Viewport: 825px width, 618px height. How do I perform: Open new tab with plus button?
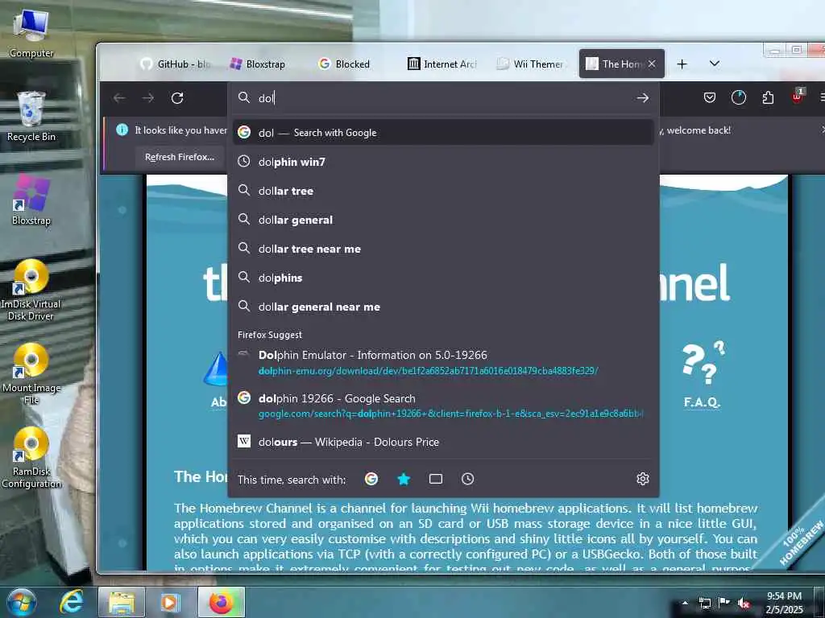pyautogui.click(x=682, y=64)
